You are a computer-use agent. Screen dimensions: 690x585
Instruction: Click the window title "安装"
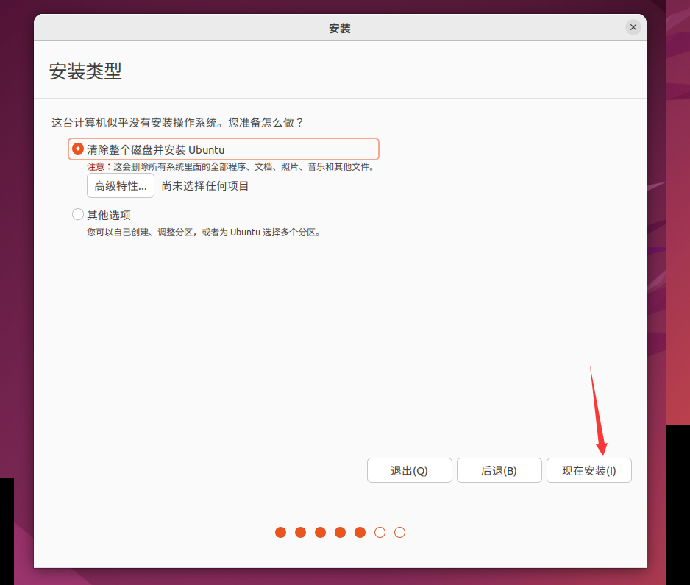[x=340, y=29]
